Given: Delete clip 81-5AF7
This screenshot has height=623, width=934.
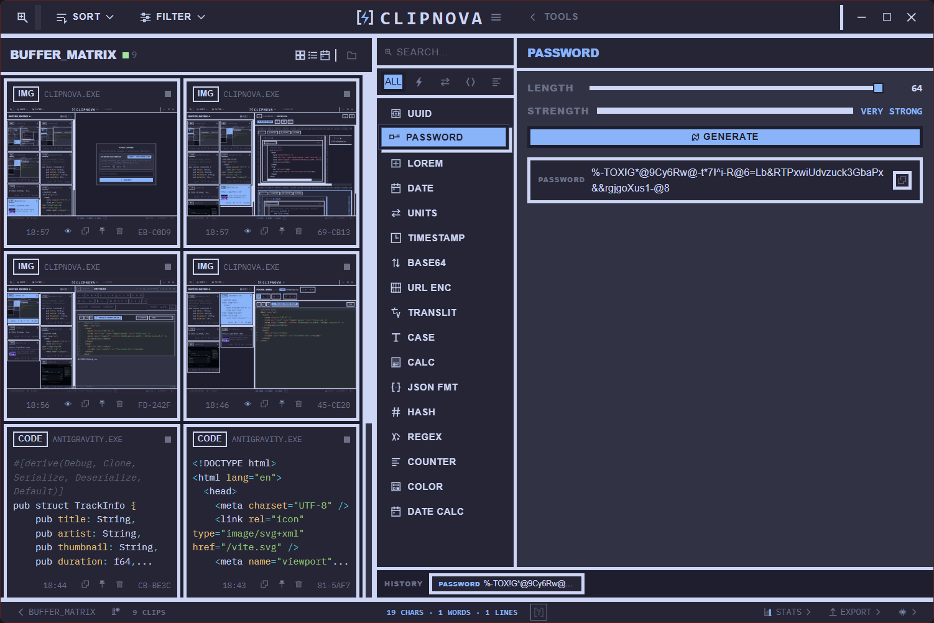Looking at the screenshot, I should click(298, 584).
